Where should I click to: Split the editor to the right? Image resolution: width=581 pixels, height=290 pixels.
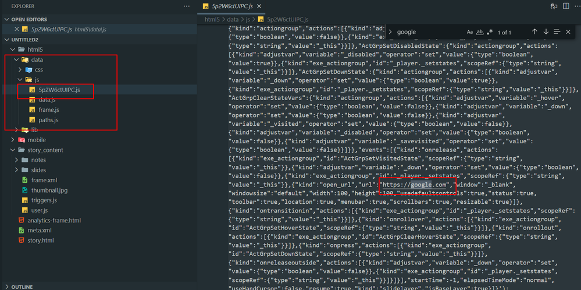pos(566,6)
